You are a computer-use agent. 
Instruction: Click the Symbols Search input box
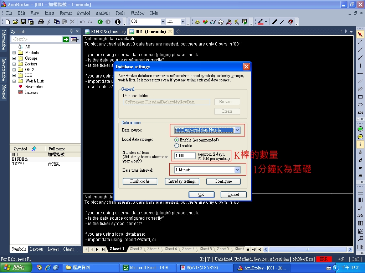[x=37, y=39]
